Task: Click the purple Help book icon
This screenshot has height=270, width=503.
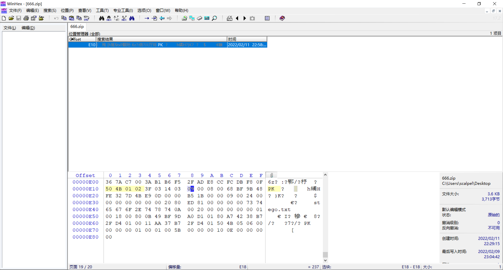Action: 282,18
